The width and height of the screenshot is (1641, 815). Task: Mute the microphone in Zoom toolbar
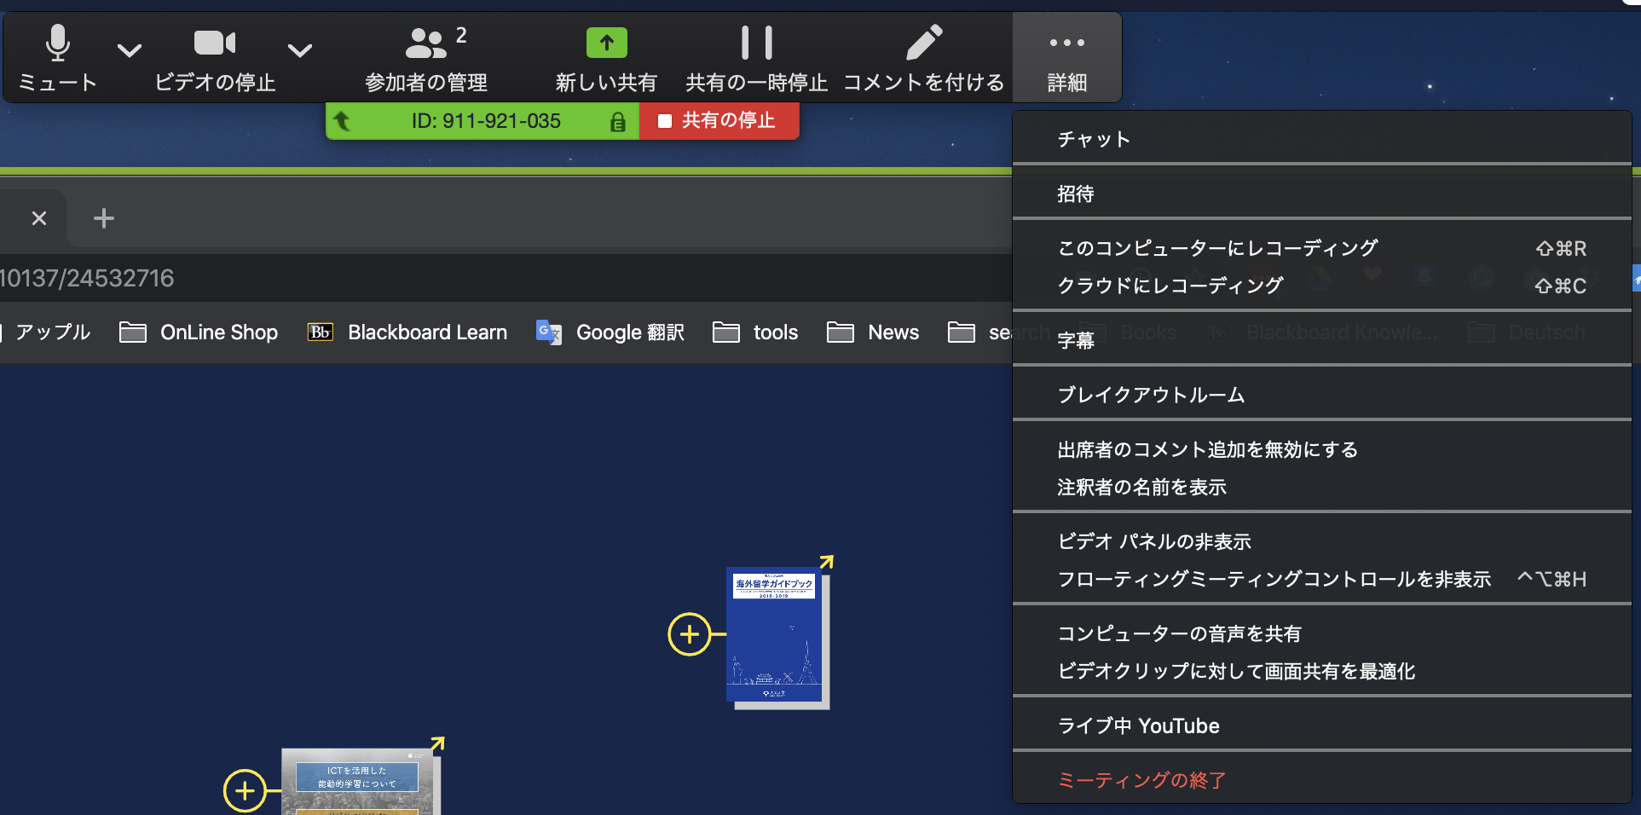(x=57, y=43)
